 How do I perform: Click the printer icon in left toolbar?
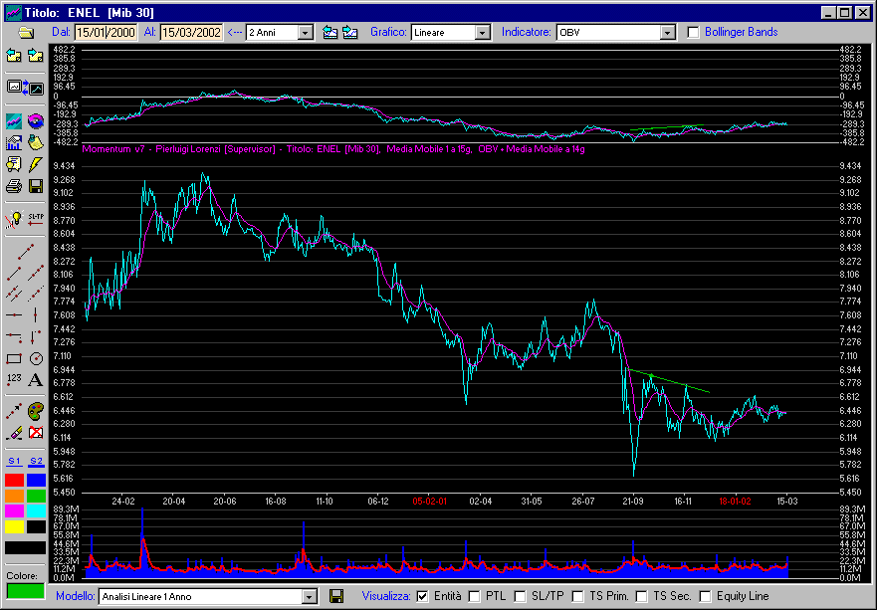pyautogui.click(x=14, y=186)
